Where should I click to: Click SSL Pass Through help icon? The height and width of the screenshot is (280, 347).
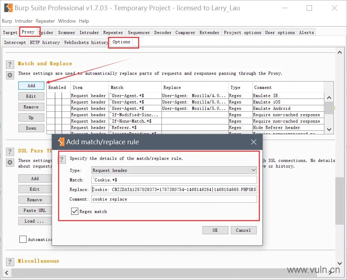pyautogui.click(x=10, y=152)
